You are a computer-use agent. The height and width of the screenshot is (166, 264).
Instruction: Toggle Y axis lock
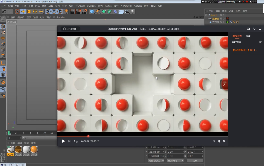click(x=54, y=11)
